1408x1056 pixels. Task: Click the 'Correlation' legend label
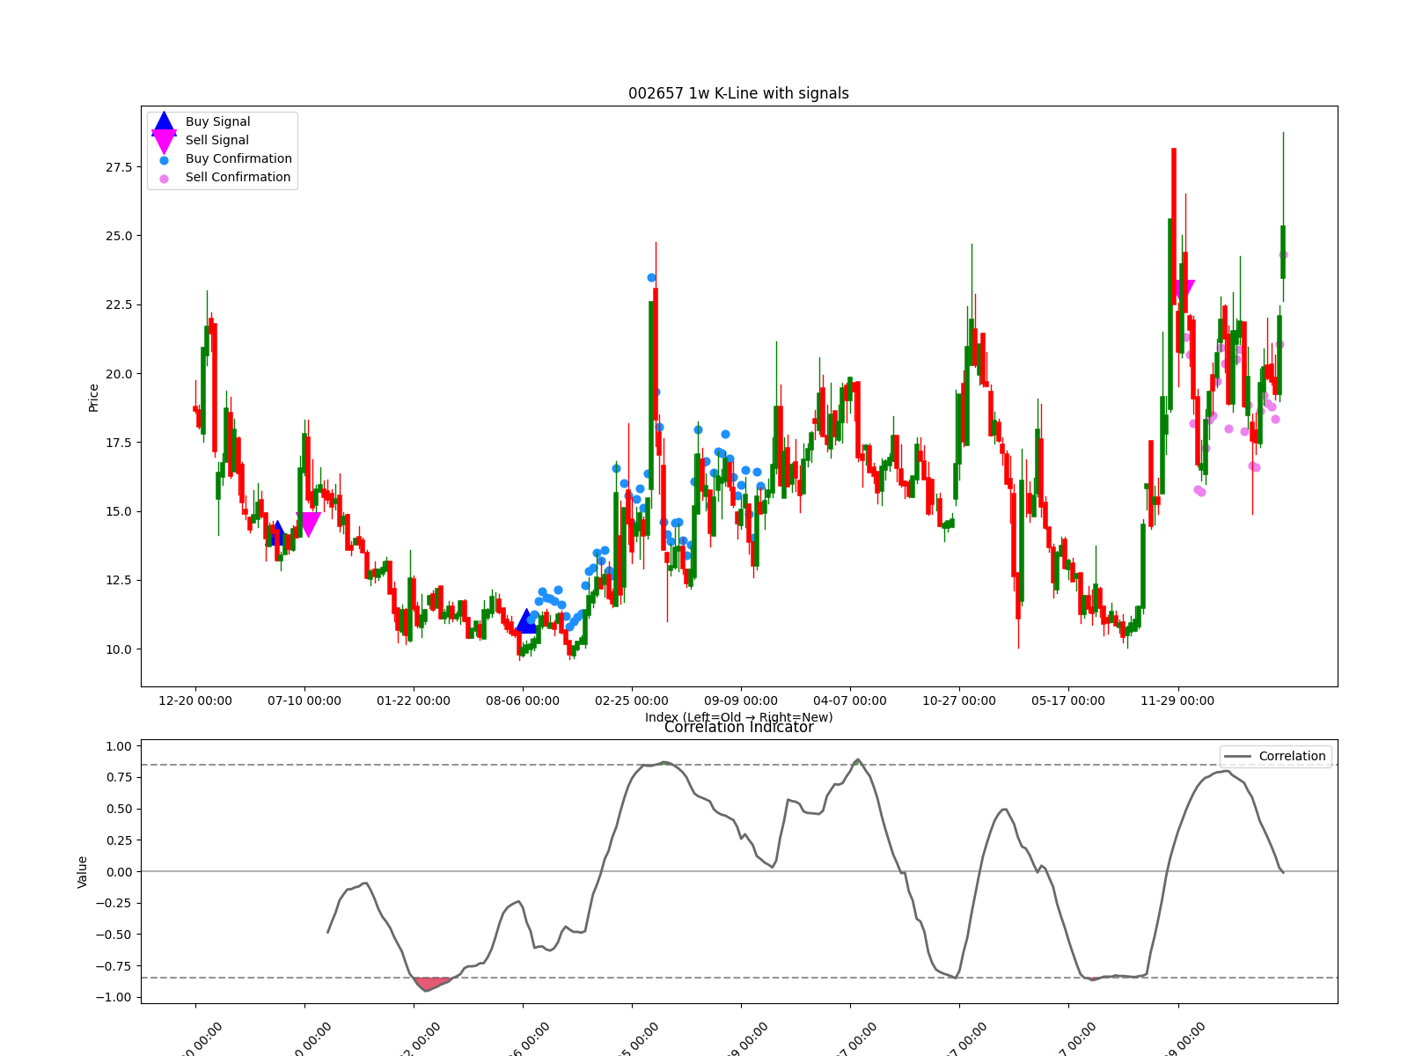coord(1292,756)
